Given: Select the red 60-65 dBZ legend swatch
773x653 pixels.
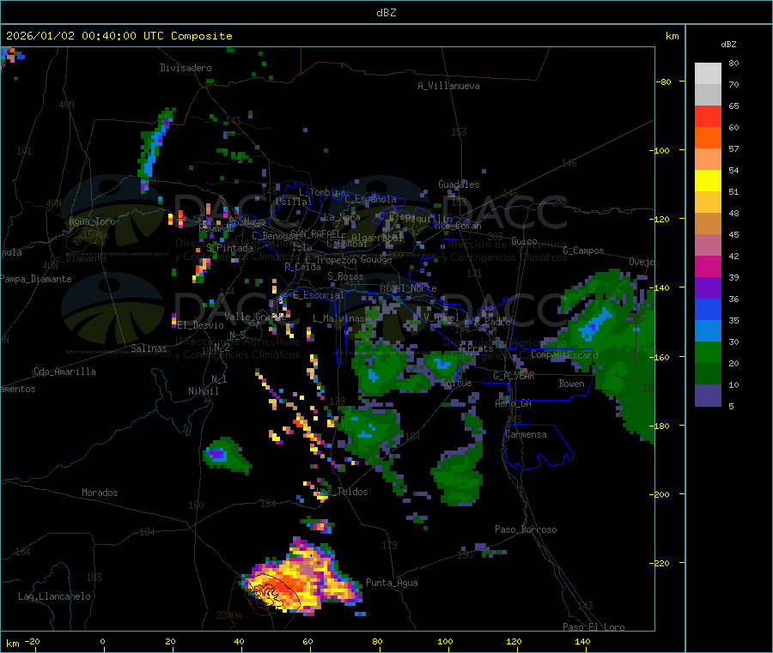Looking at the screenshot, I should [x=708, y=116].
